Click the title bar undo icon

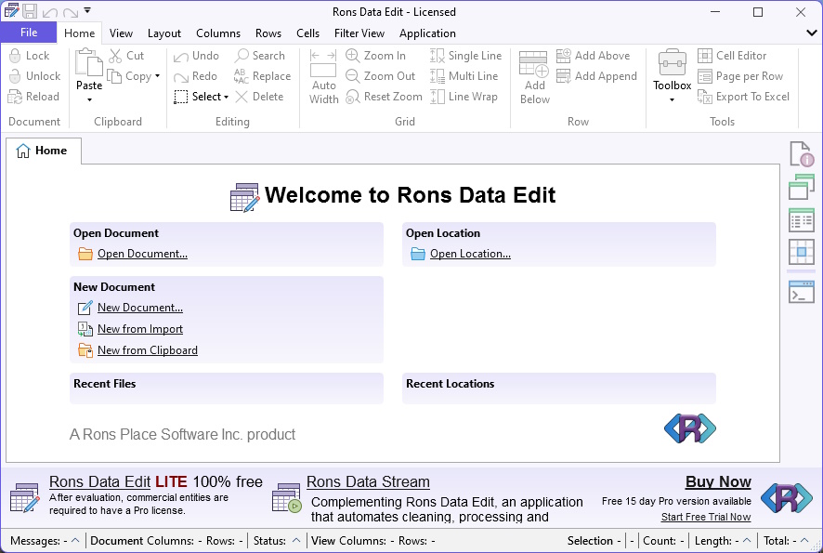tap(50, 12)
